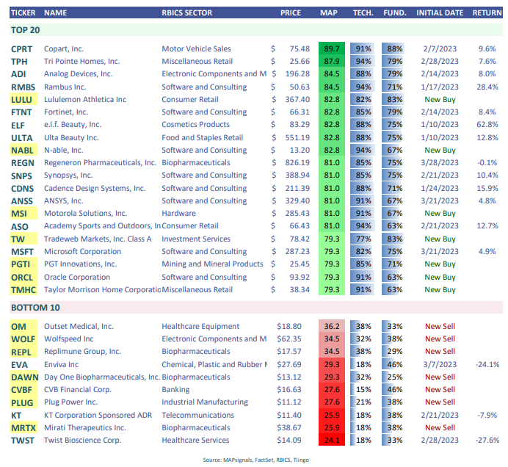Click the highlighted MRTX ticker

(23, 428)
